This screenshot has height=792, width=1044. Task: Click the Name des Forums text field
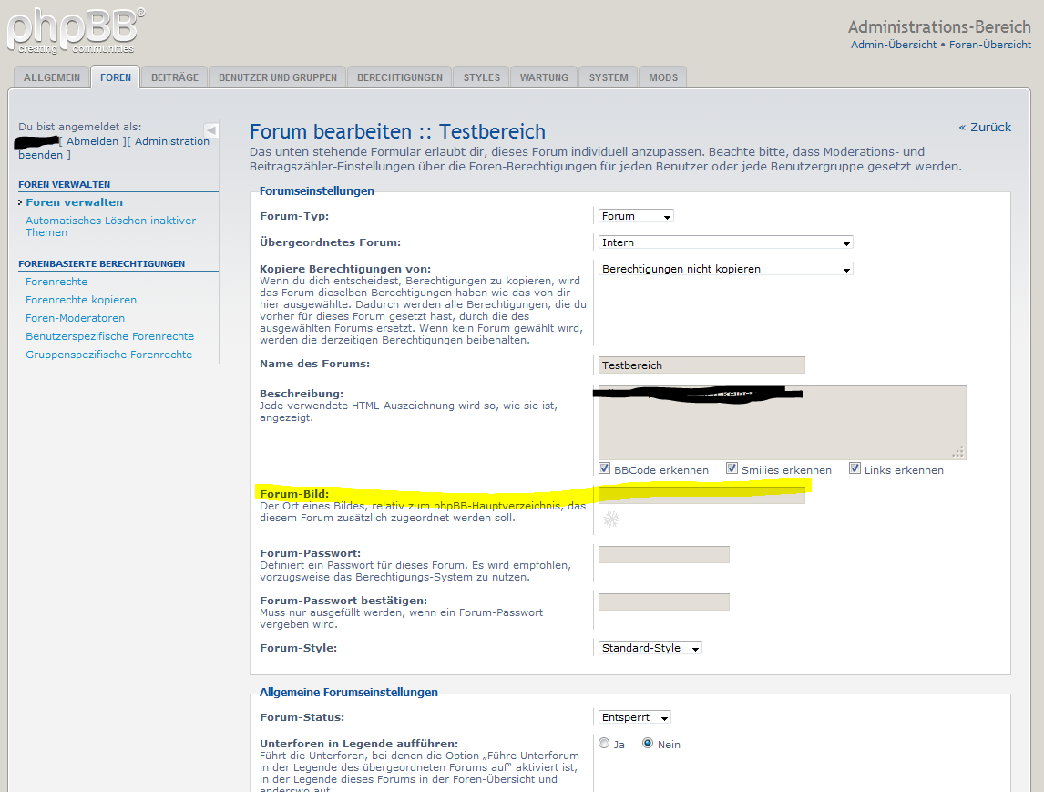(701, 365)
